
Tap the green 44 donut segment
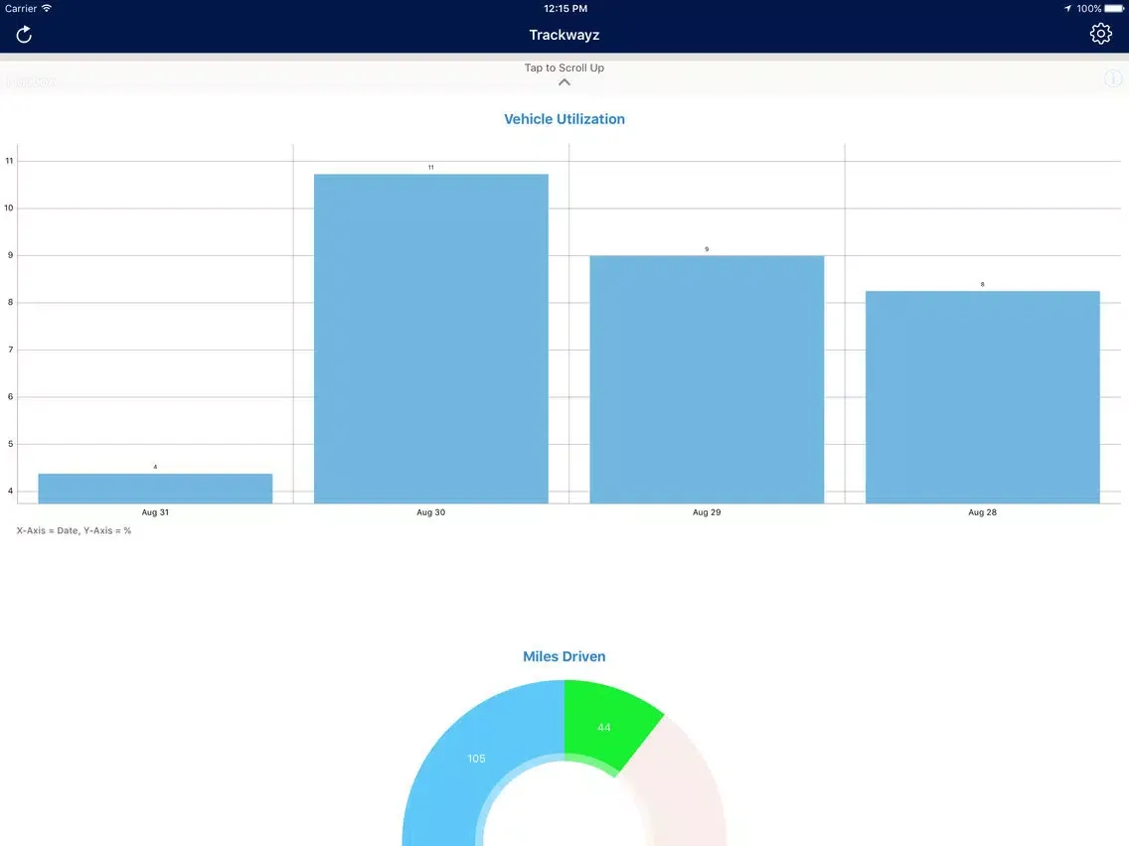(605, 727)
